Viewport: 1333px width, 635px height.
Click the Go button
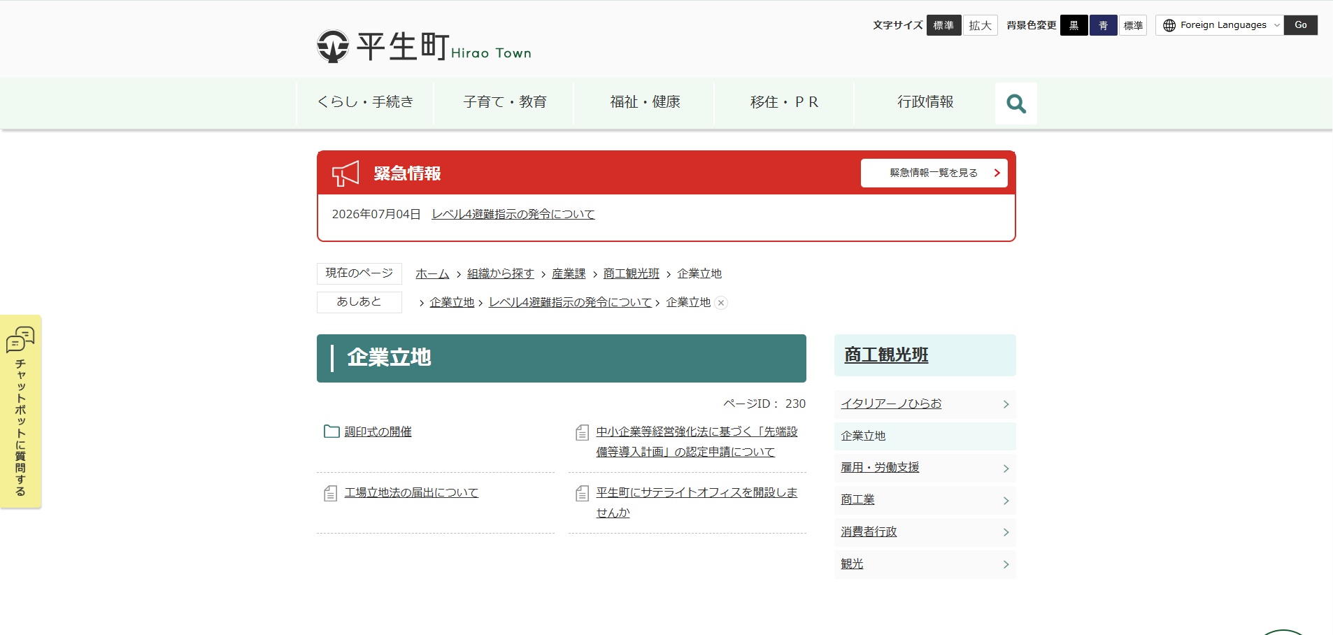point(1301,25)
